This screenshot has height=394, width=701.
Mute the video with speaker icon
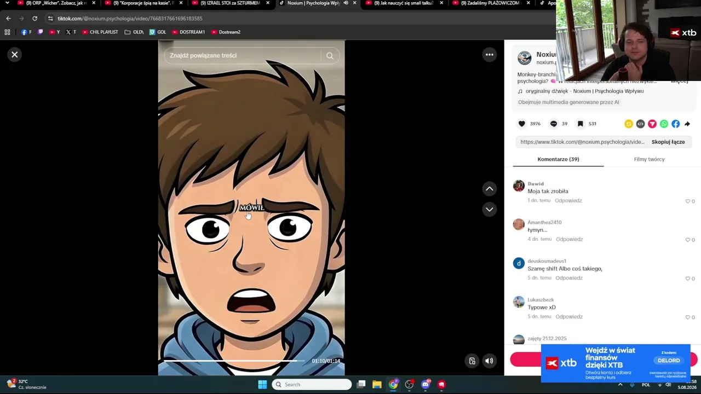489,361
